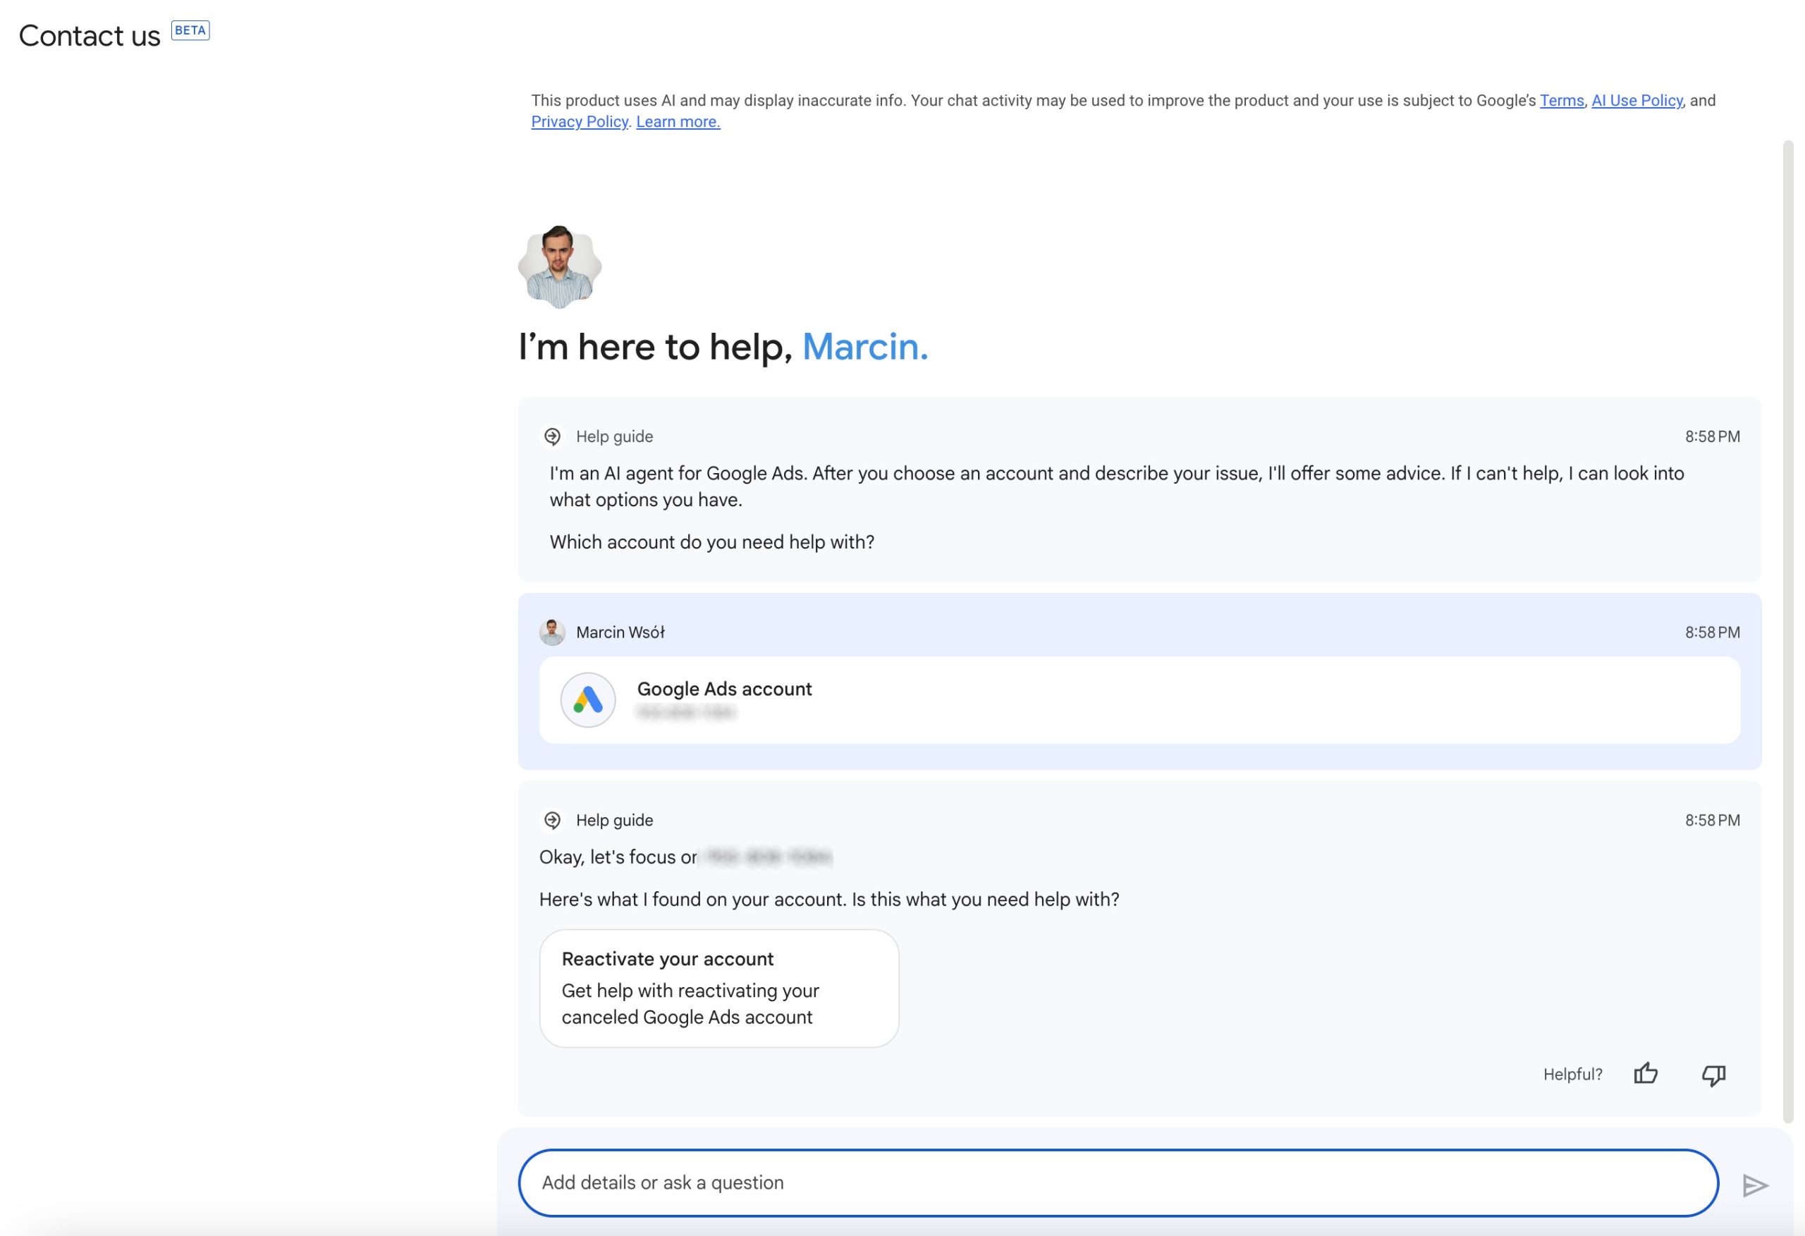Open the AI Use Policy link
Image resolution: width=1805 pixels, height=1236 pixels.
click(x=1636, y=100)
